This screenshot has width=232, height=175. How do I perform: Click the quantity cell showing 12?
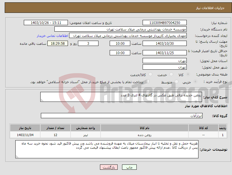(55, 135)
